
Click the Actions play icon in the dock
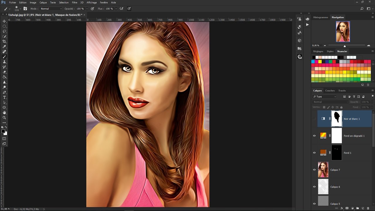307,25
